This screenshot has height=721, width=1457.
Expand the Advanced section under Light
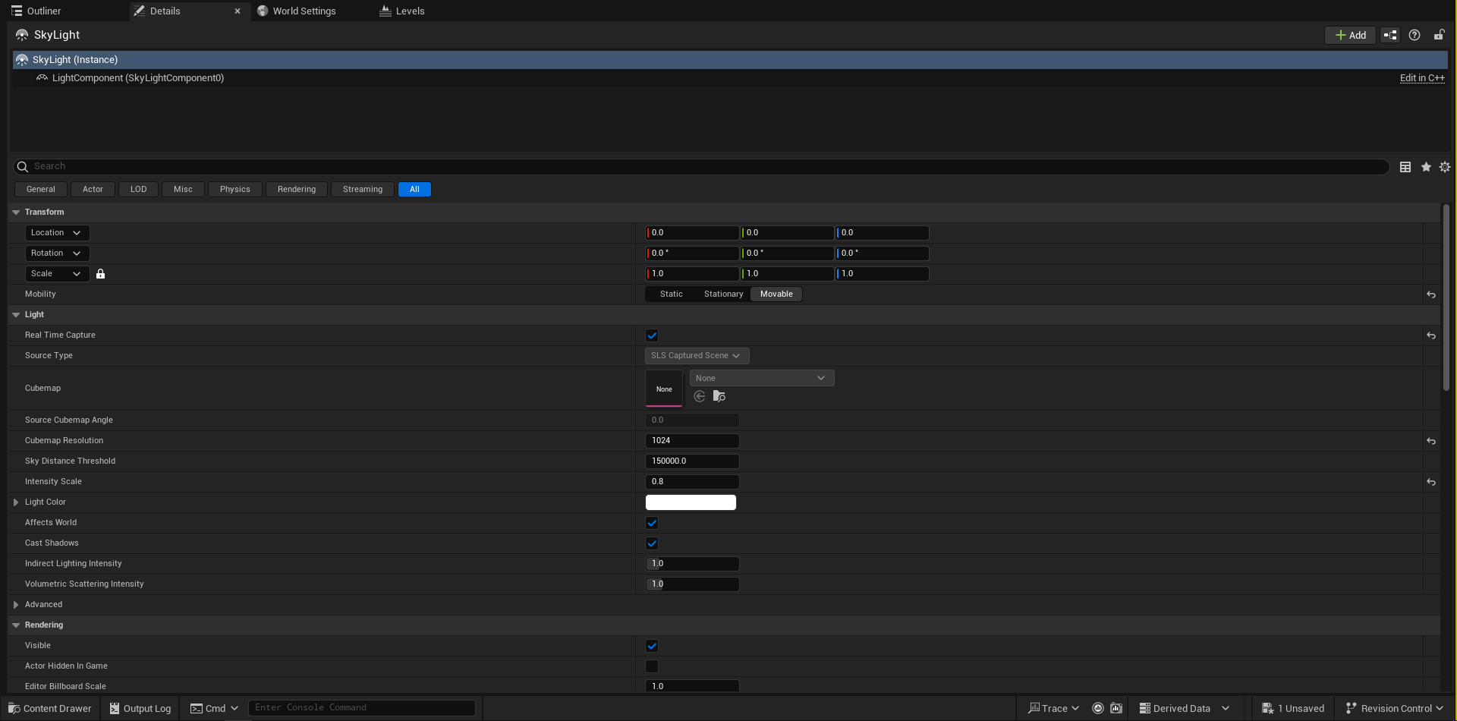pos(16,605)
